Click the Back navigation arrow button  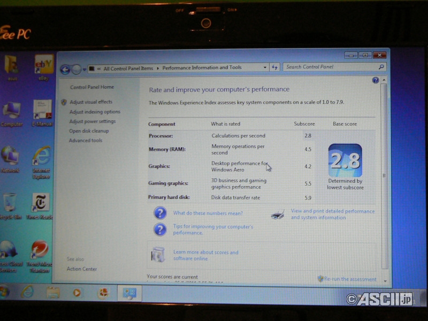click(65, 70)
